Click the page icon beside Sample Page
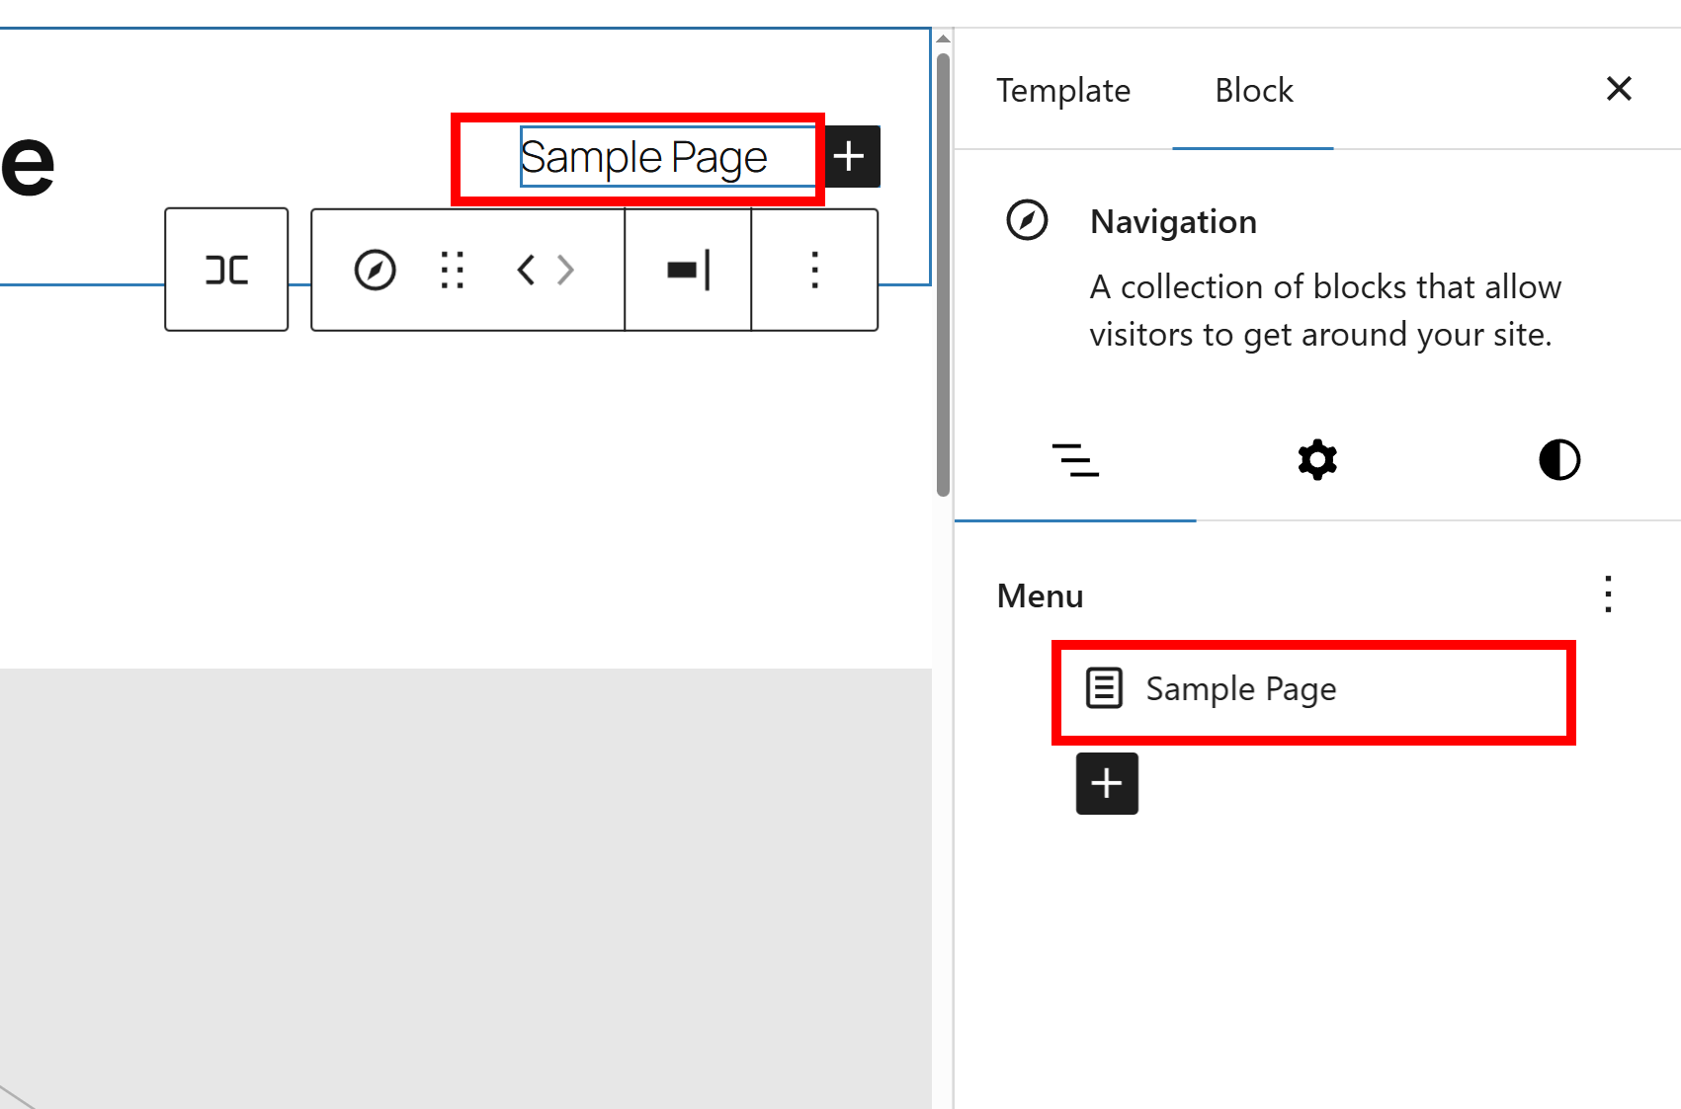The width and height of the screenshot is (1681, 1109). 1104,688
